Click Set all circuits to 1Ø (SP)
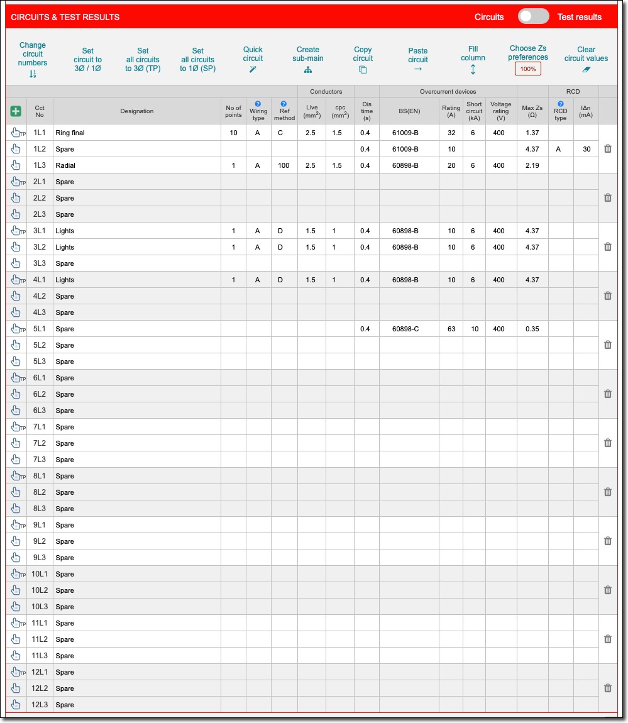The image size is (628, 723). coord(198,60)
